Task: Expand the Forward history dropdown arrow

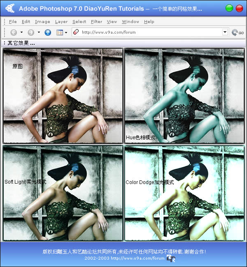Action: tap(39, 32)
